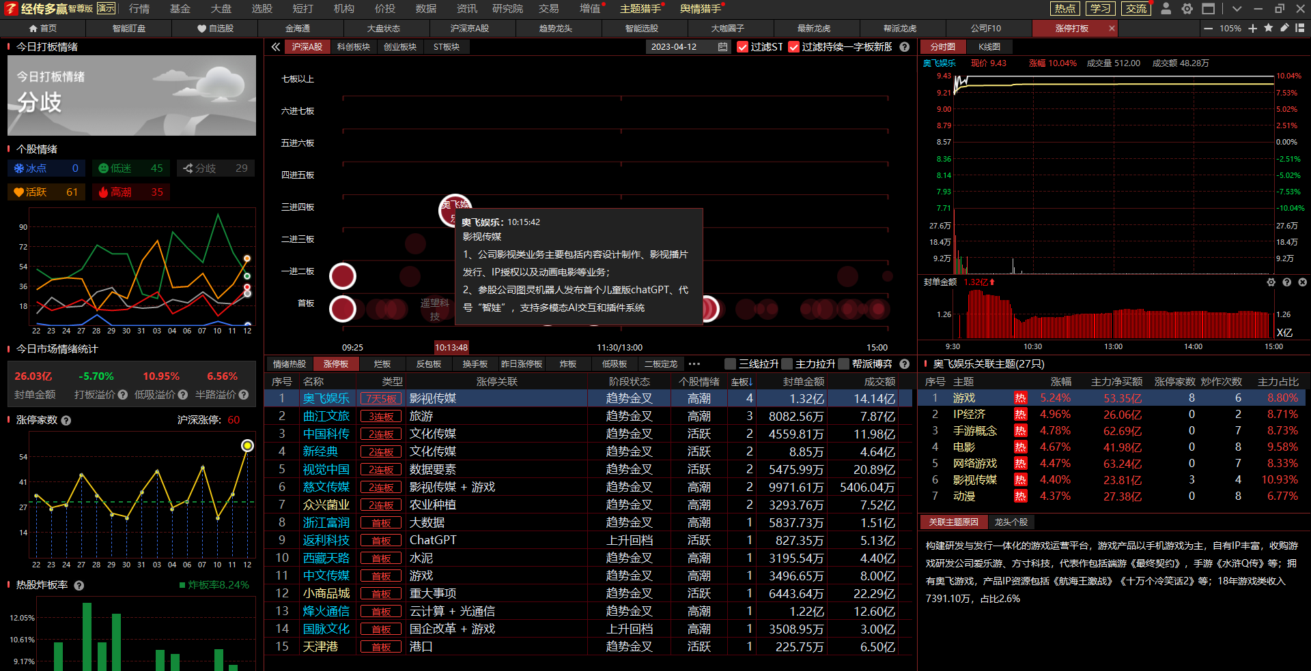Image resolution: width=1311 pixels, height=671 pixels.
Task: Zoom in with the plus icon beside 105%
Action: [1253, 29]
